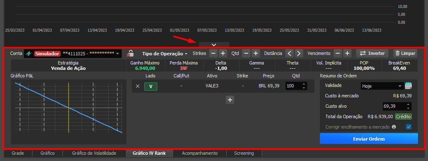The width and height of the screenshot is (428, 161).
Task: Decrease Custo alvo with the down arrow
Action: click(408, 108)
